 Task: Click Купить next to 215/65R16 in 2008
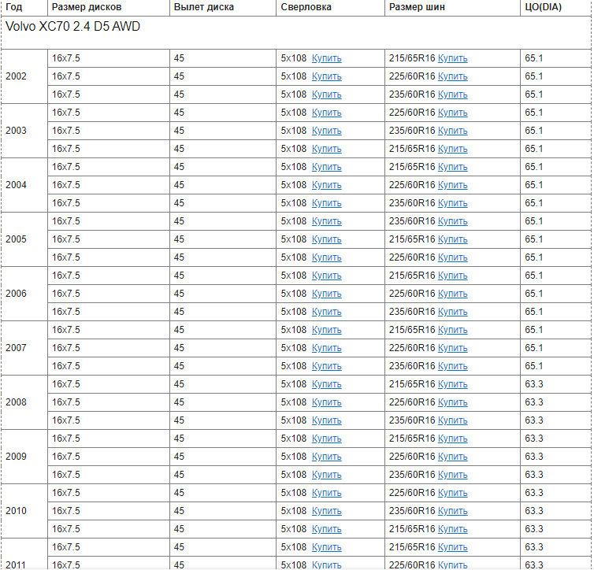click(x=453, y=384)
